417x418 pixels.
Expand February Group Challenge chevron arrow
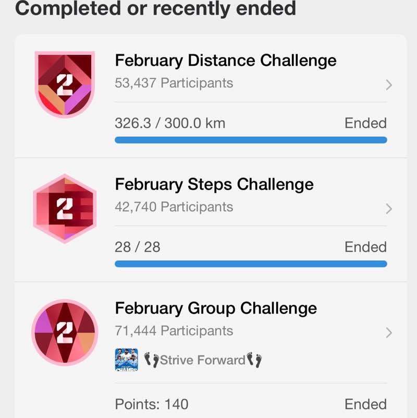(388, 332)
